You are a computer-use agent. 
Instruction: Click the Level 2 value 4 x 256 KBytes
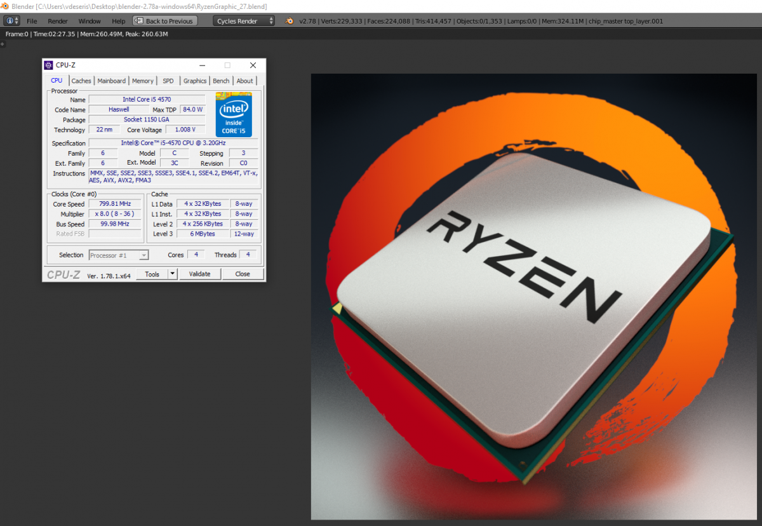(x=203, y=224)
